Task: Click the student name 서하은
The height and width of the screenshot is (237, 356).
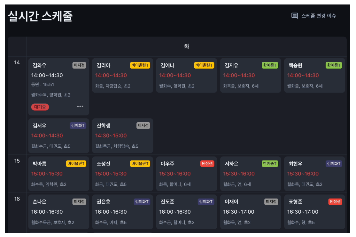Action: click(232, 164)
